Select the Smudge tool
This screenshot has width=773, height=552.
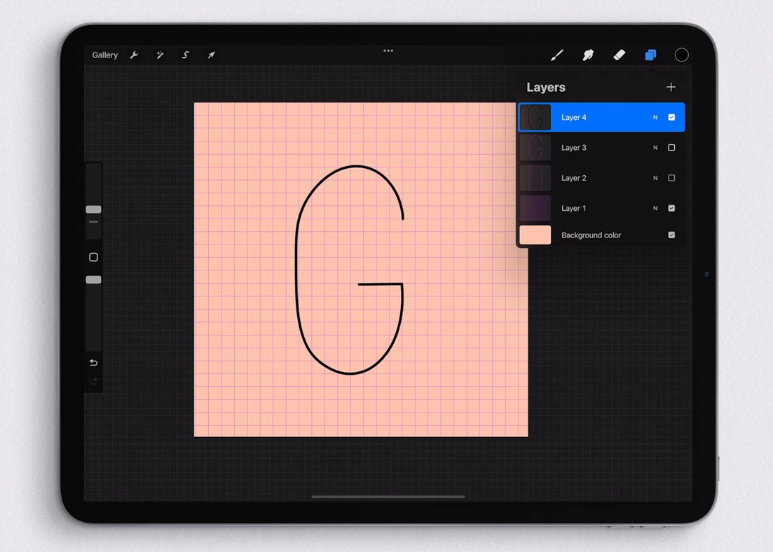pyautogui.click(x=588, y=55)
